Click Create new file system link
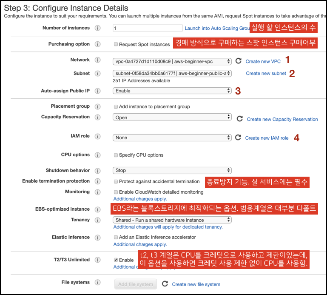The image size is (327, 295). tap(196, 284)
